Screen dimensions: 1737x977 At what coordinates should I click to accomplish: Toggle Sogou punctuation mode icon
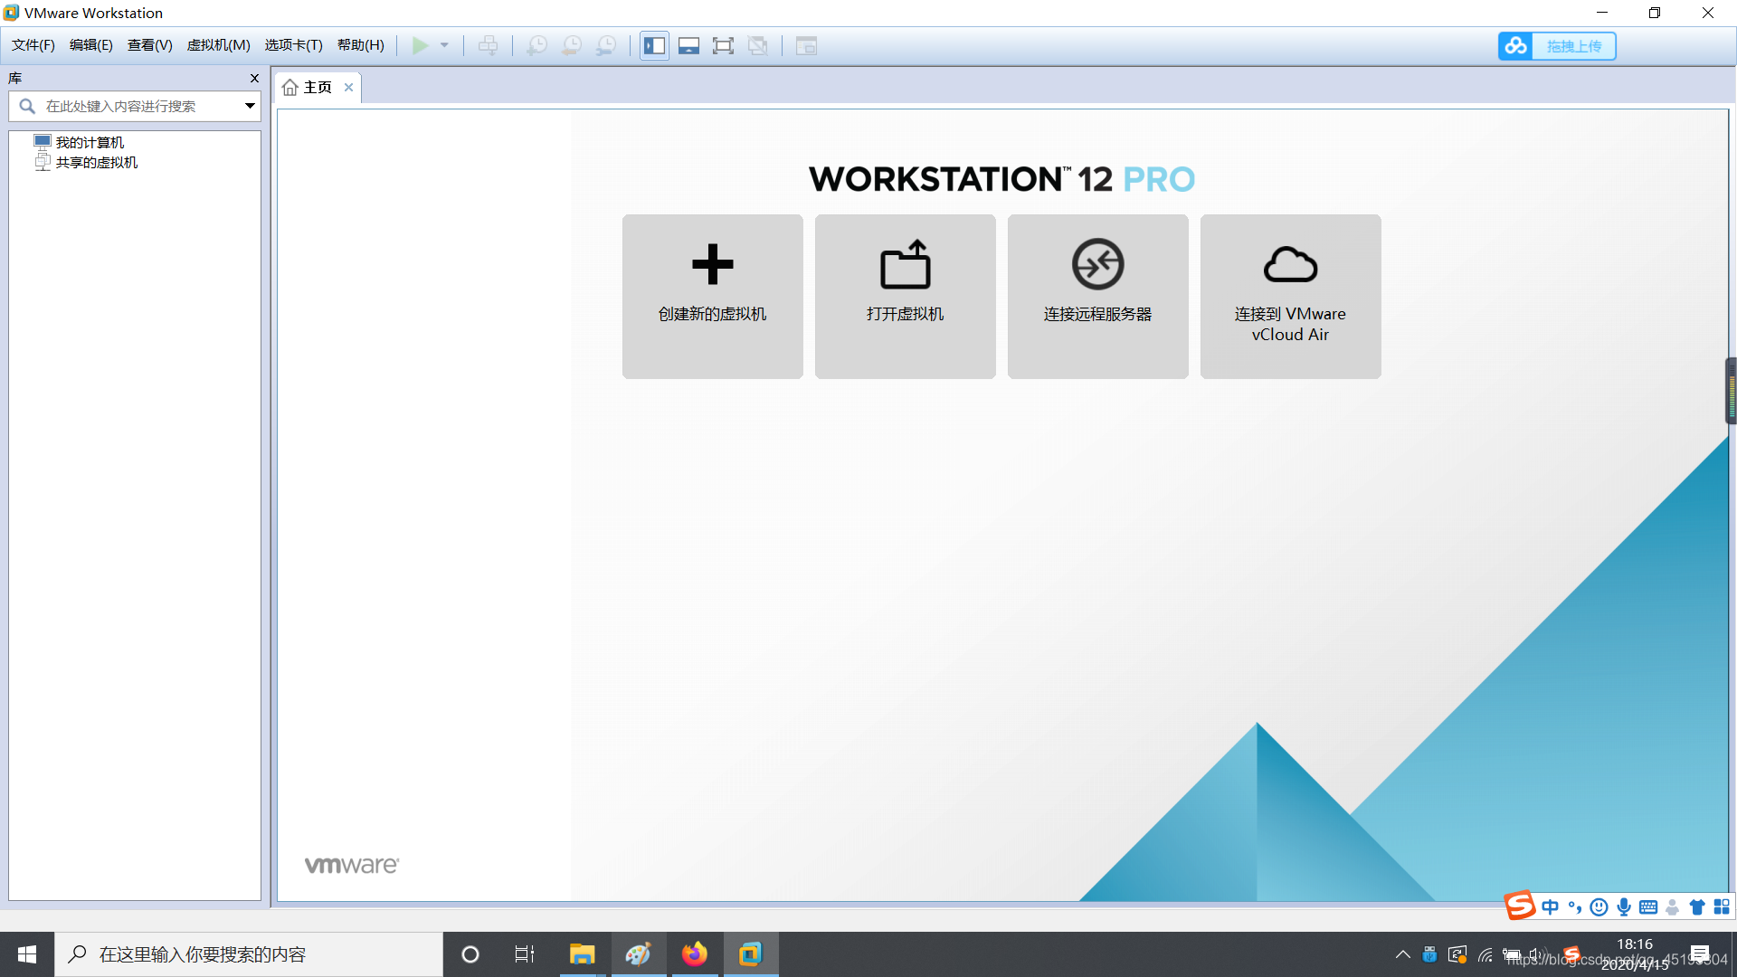pyautogui.click(x=1575, y=906)
